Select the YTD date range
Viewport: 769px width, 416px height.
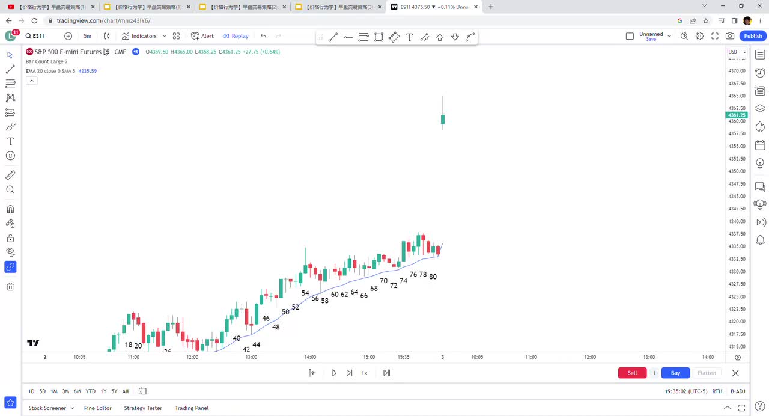[91, 391]
